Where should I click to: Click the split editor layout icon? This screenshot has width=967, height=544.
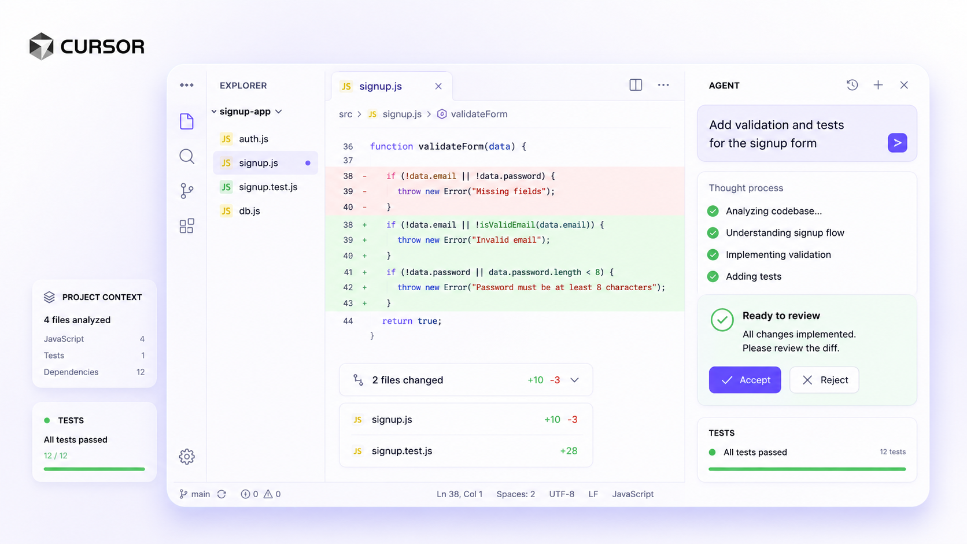pos(636,85)
